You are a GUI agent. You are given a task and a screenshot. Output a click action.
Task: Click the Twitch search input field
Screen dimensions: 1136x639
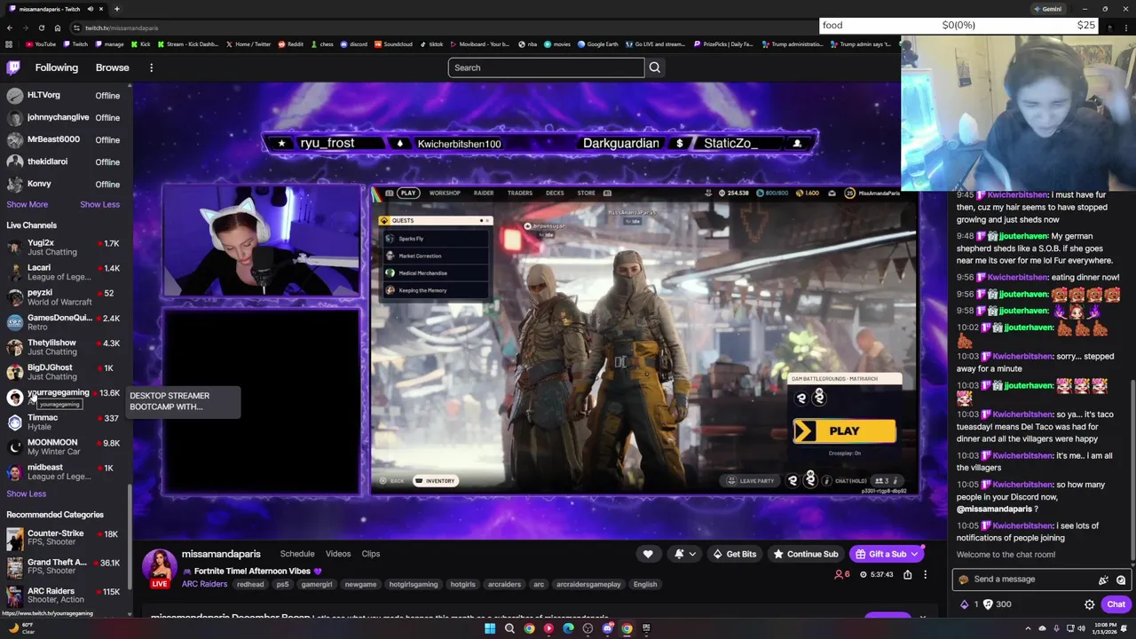tap(547, 67)
